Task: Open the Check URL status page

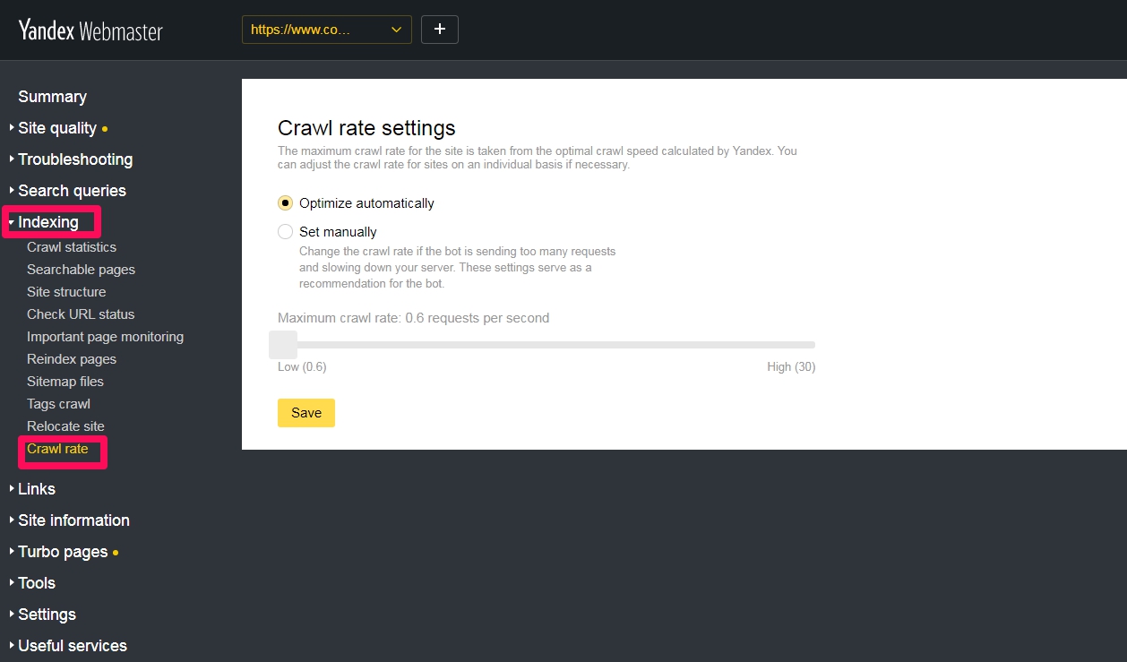Action: point(81,314)
